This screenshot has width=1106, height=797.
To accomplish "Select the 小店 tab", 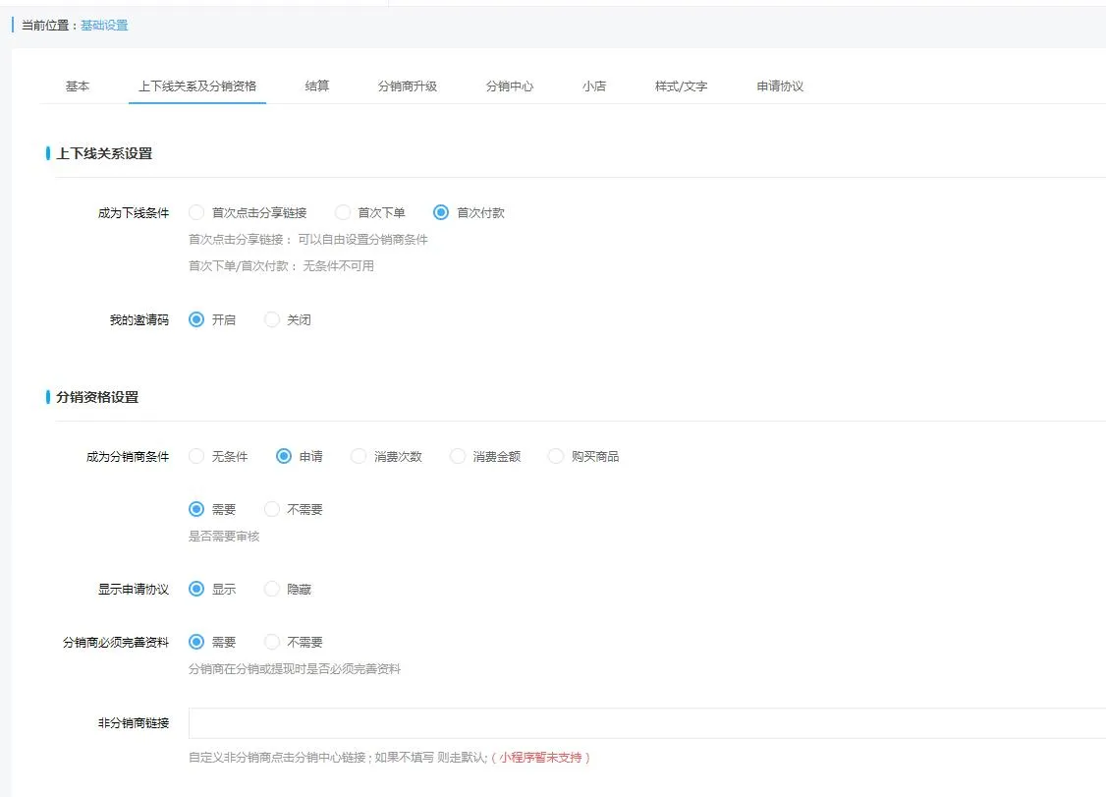I will point(593,86).
